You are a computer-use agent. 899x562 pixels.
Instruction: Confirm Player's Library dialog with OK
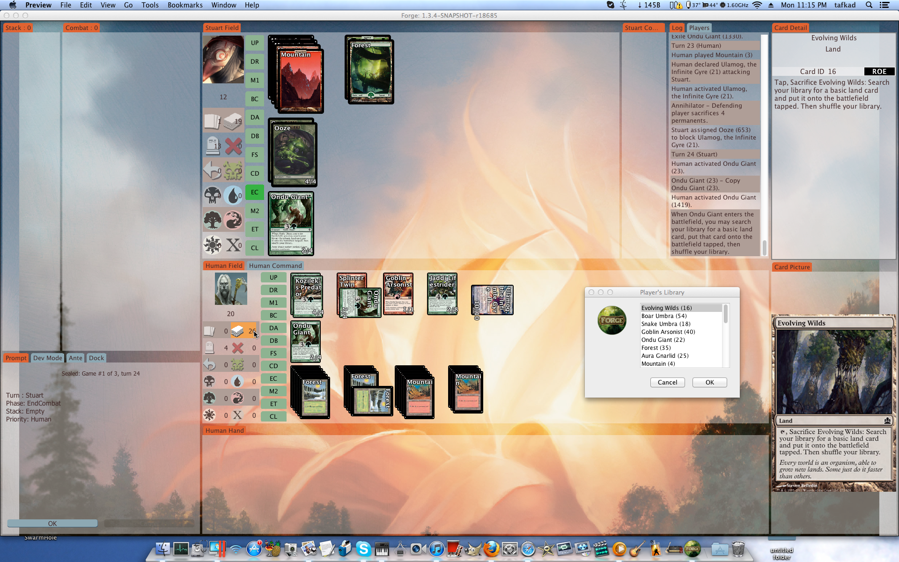click(x=709, y=382)
